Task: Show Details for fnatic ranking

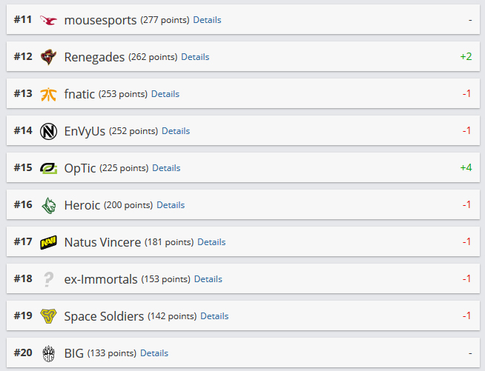Action: (x=165, y=94)
